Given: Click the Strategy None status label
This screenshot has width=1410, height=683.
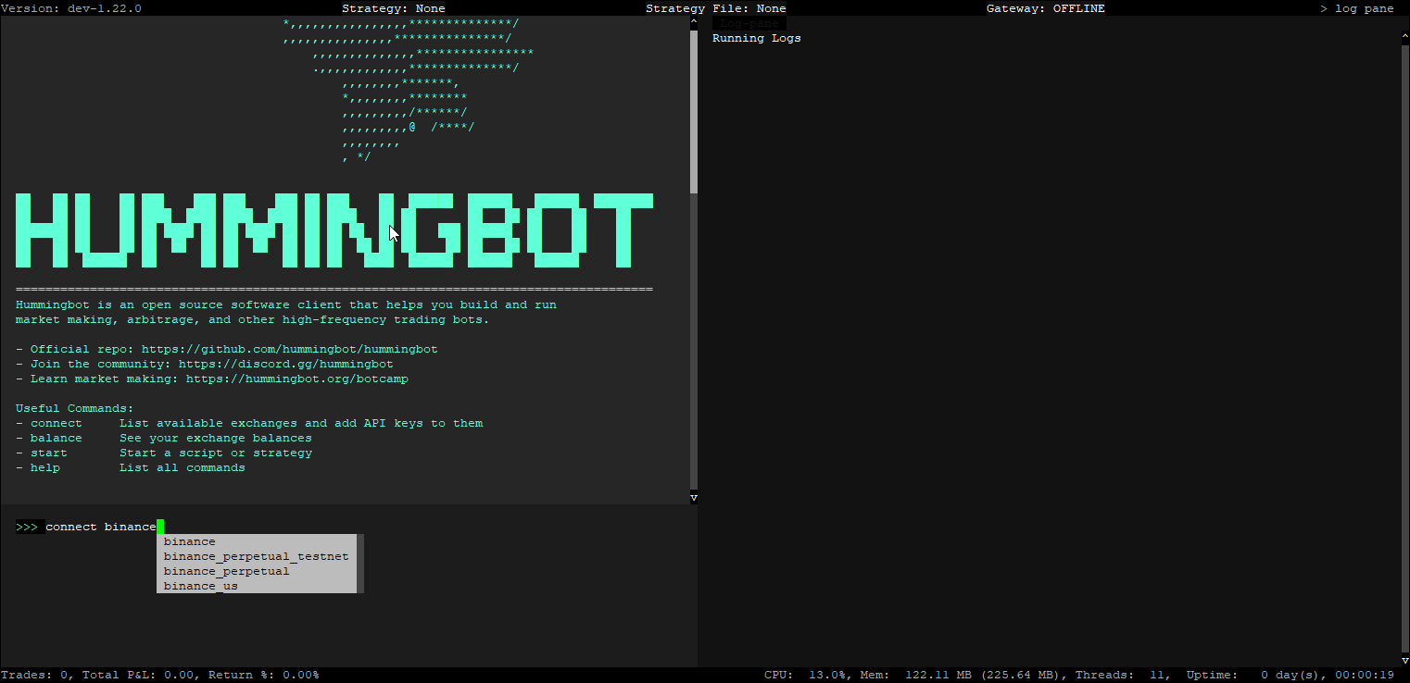Looking at the screenshot, I should click(393, 8).
